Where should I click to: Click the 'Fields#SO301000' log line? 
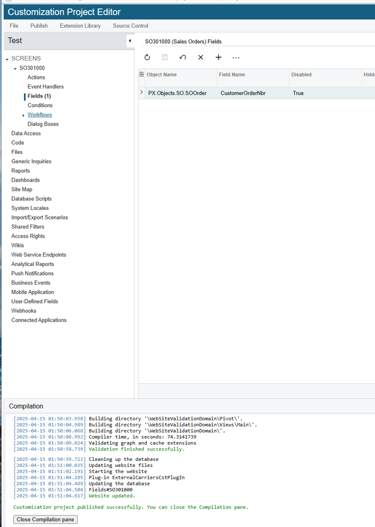click(111, 490)
